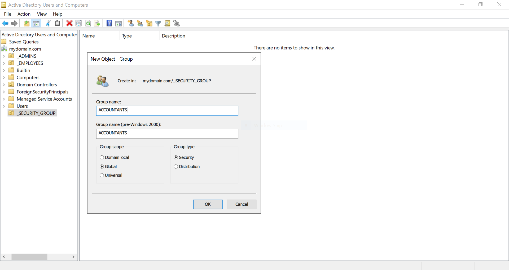Close the New Object - Group dialog

pos(254,59)
